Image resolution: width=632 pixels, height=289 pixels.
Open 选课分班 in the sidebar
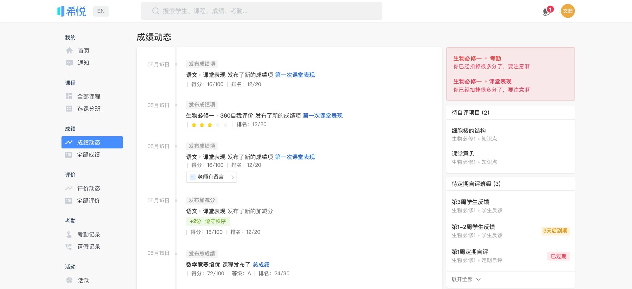click(x=89, y=109)
